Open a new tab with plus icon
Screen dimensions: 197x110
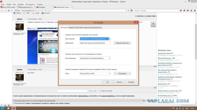[73, 7]
